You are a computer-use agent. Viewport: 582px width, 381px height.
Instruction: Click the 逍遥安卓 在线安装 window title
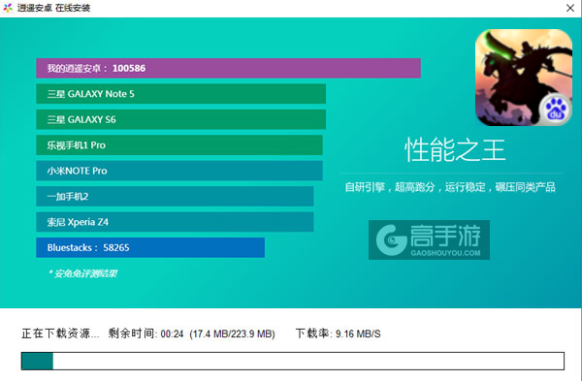(x=53, y=8)
